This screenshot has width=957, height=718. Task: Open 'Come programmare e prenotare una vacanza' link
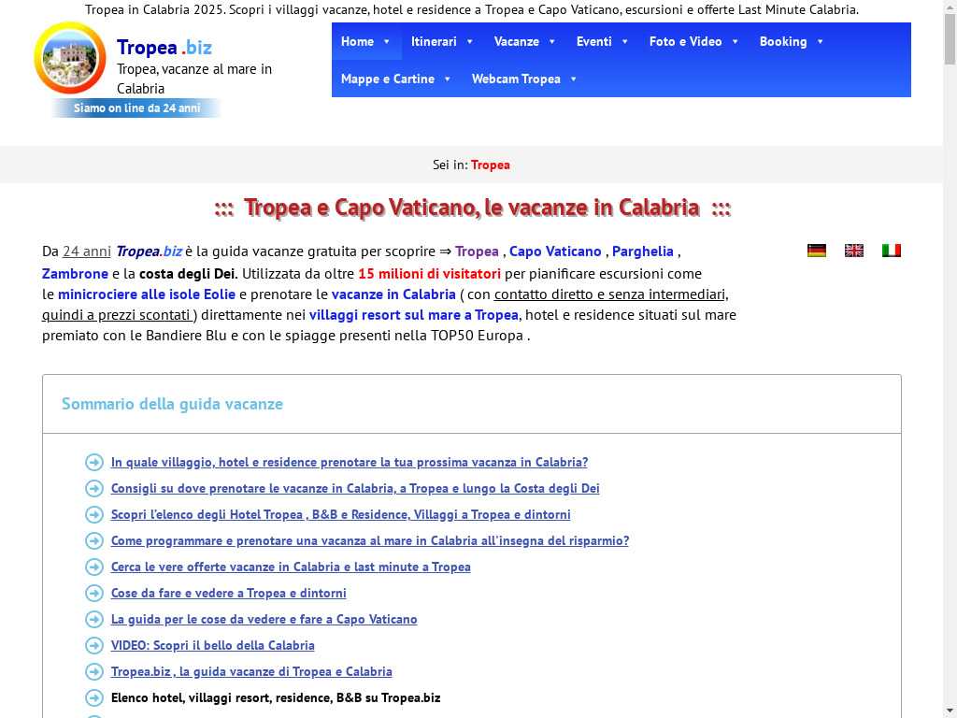[x=370, y=541]
